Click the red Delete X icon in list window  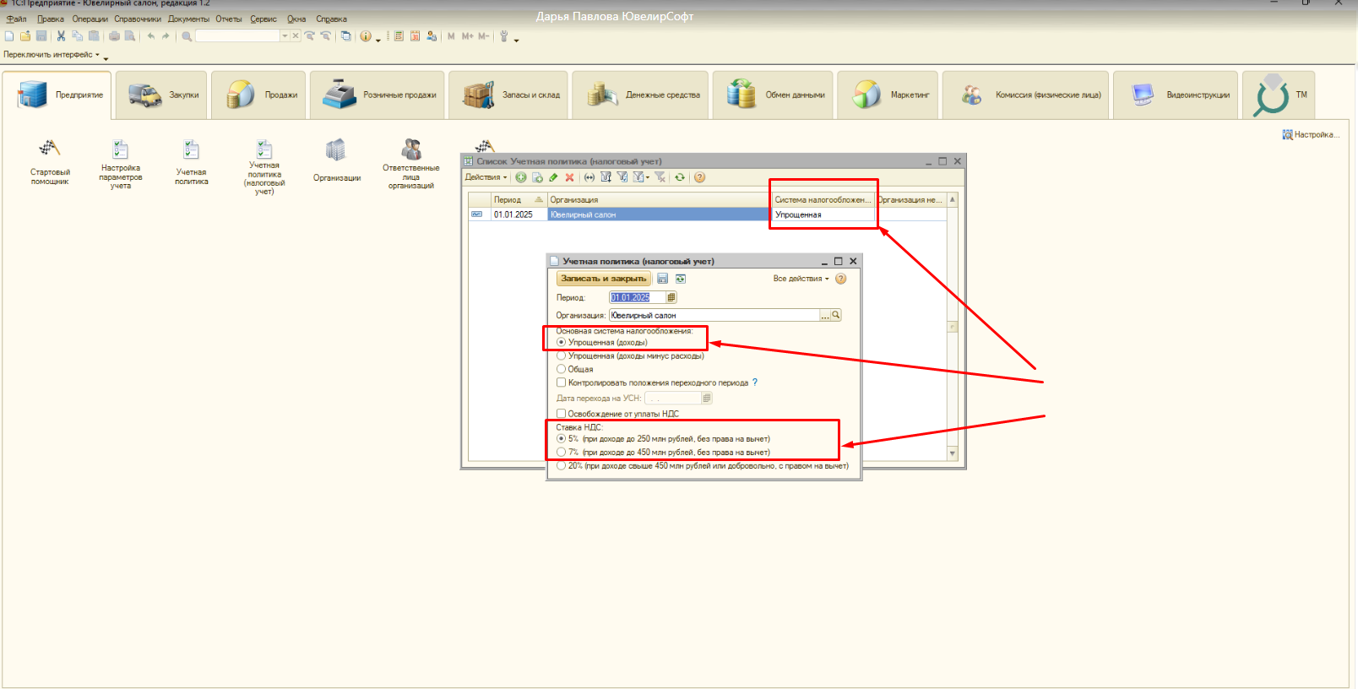coord(569,177)
